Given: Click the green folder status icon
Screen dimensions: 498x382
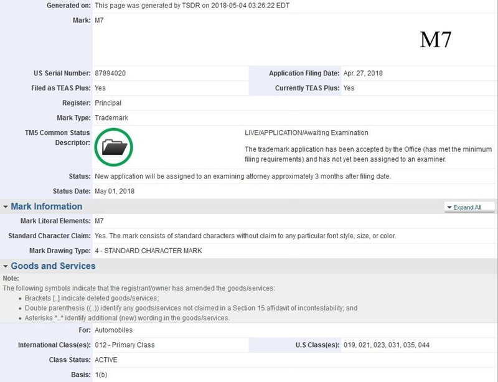Looking at the screenshot, I should (113, 147).
